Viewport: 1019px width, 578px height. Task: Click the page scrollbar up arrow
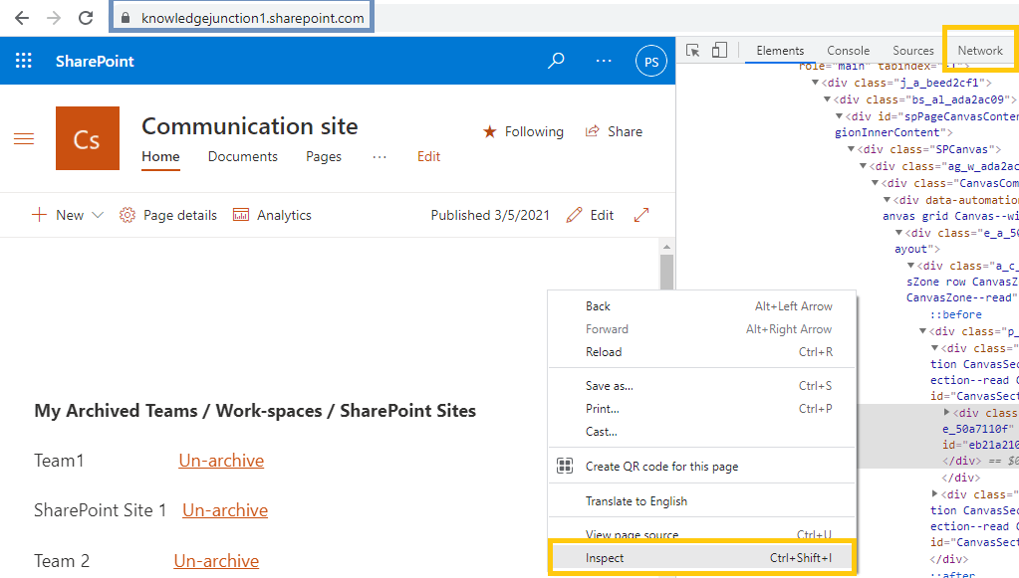(666, 247)
